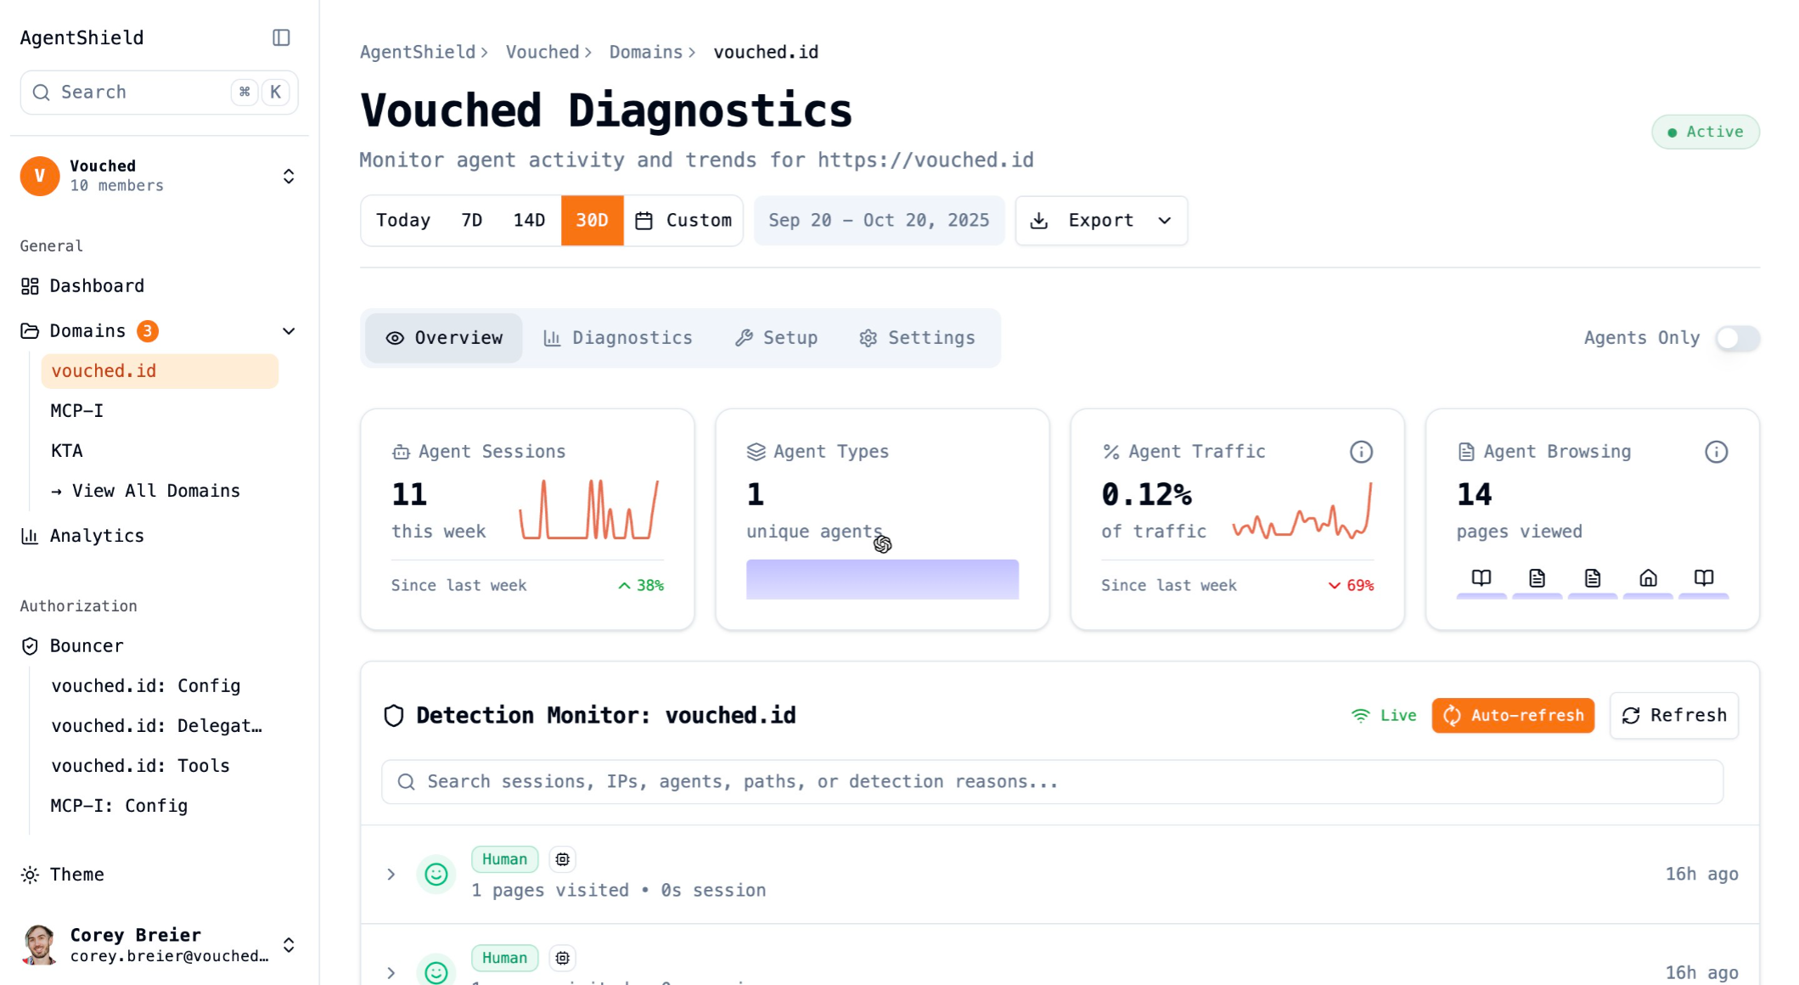Click the Vouched orange avatar icon

(x=40, y=176)
